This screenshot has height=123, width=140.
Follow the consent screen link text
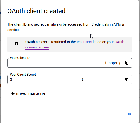37,47
